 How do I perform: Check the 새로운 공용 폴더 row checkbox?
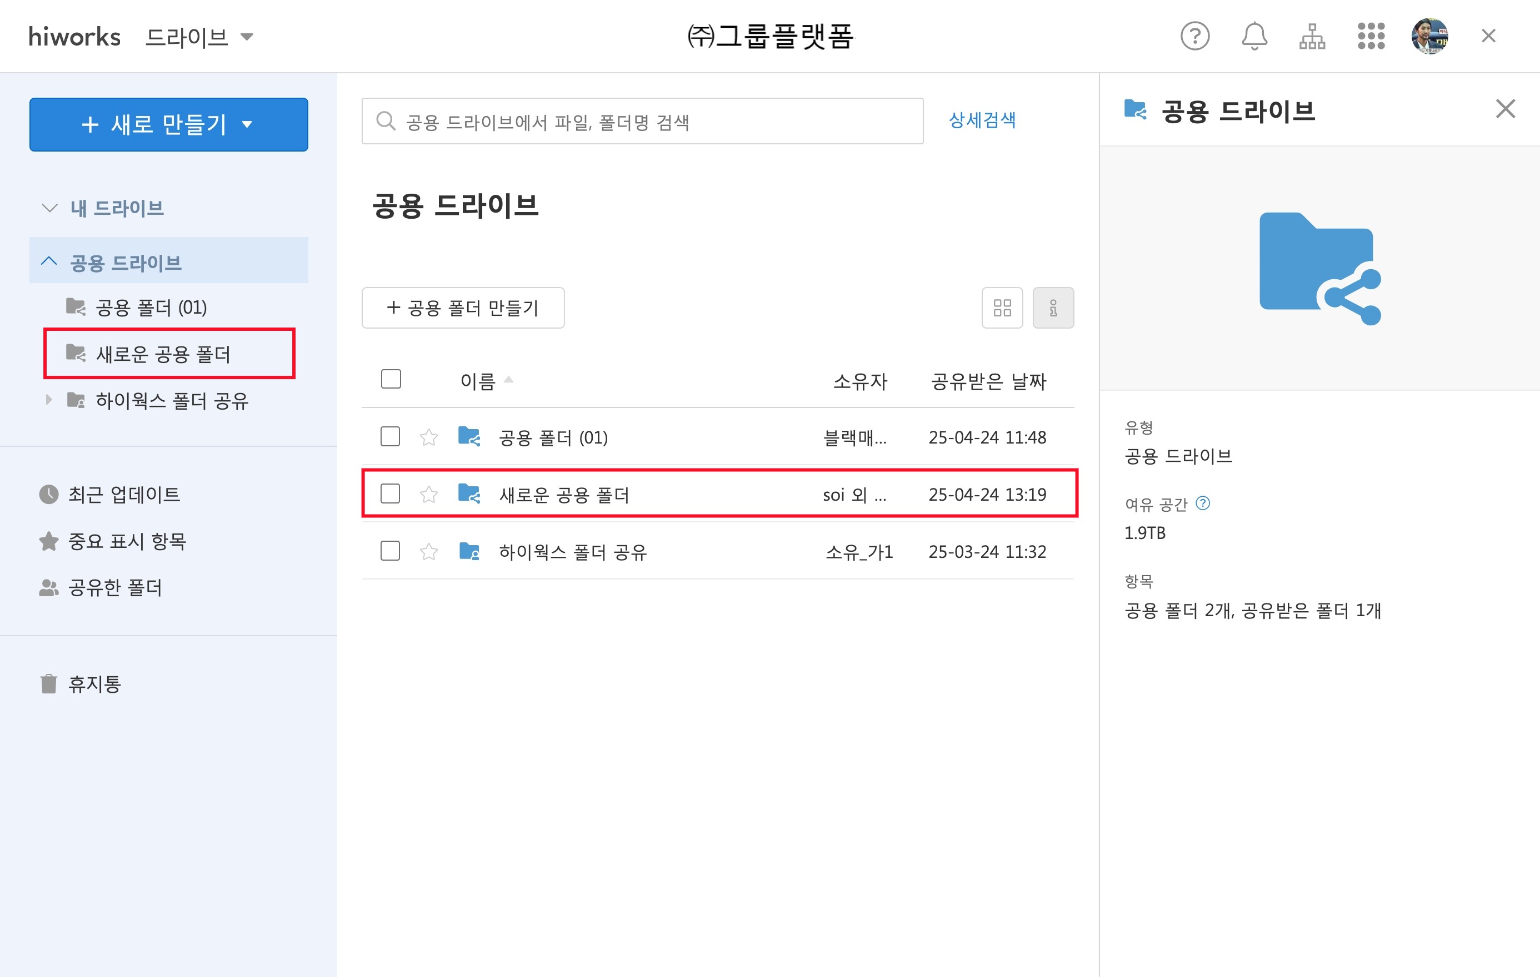(x=390, y=494)
